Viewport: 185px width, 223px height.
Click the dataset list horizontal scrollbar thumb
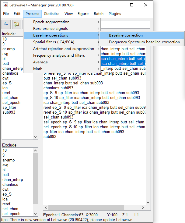[x=86, y=207]
